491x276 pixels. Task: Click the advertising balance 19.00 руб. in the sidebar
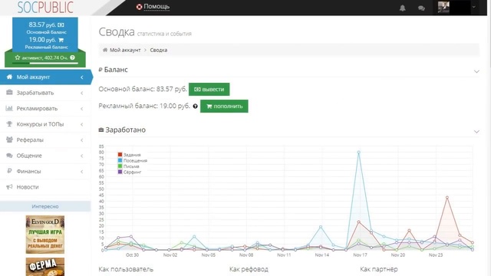coord(46,40)
